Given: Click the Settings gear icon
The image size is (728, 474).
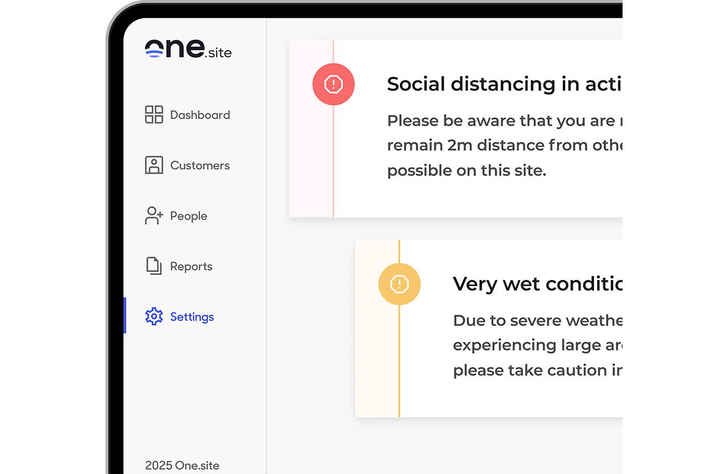Looking at the screenshot, I should click(153, 316).
